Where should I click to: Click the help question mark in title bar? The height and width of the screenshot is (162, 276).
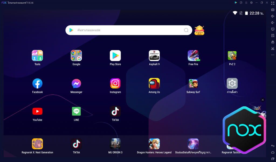[241, 3]
